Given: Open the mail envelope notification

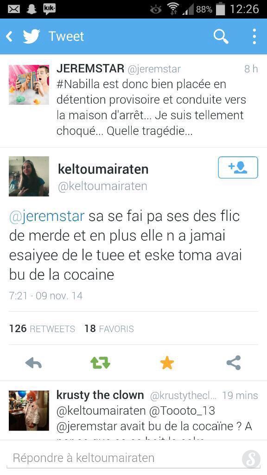Looking at the screenshot, I should tap(13, 9).
